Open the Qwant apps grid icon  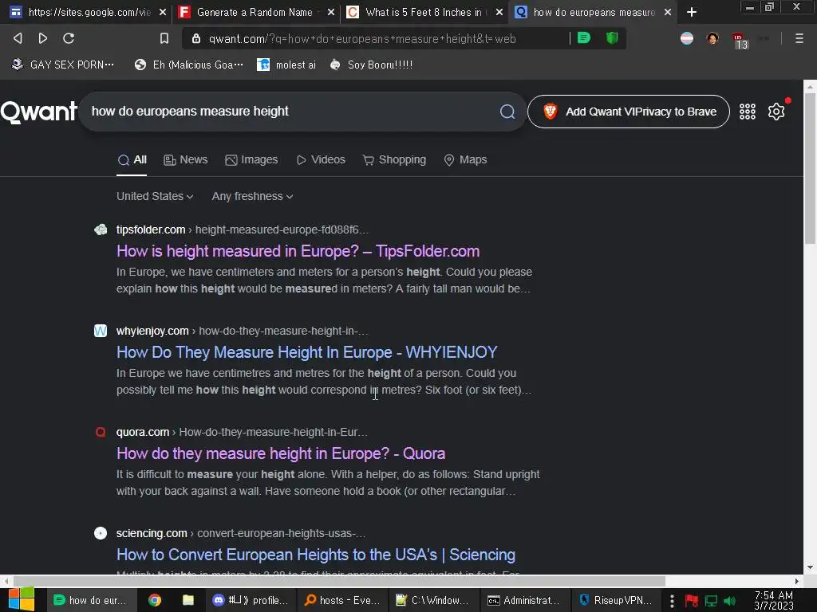747,112
